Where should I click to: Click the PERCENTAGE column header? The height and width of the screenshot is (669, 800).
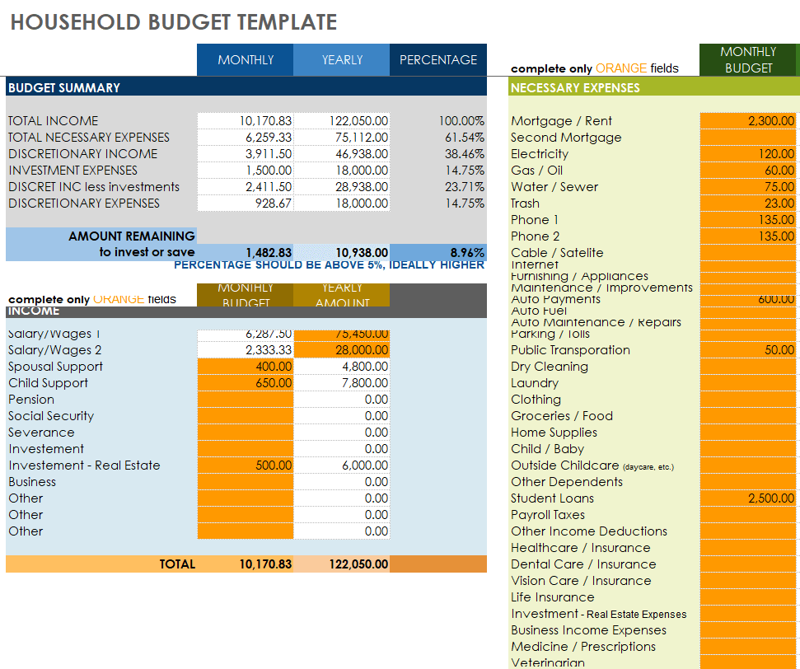tap(438, 59)
